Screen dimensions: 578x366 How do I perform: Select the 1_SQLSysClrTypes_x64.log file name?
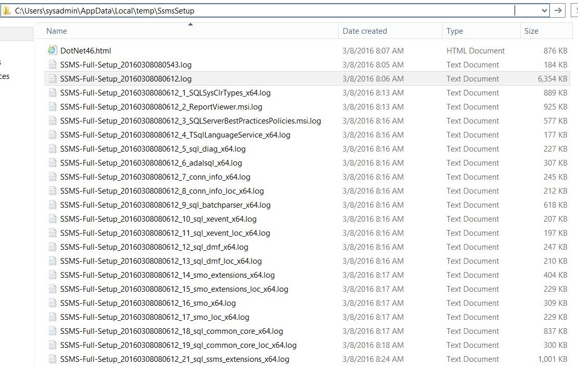click(x=165, y=93)
